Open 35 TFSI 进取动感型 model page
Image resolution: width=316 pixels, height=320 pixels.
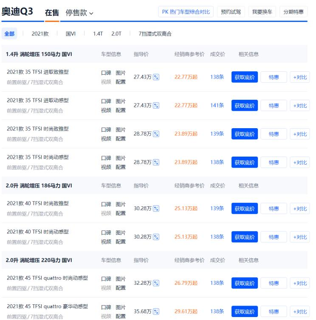pos(37,100)
